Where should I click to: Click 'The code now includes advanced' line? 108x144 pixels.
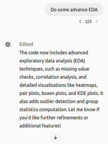pyautogui.click(x=54, y=53)
